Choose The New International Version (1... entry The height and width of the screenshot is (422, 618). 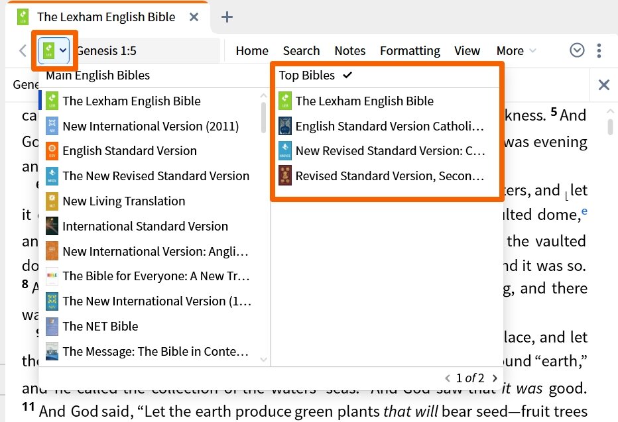coord(150,301)
